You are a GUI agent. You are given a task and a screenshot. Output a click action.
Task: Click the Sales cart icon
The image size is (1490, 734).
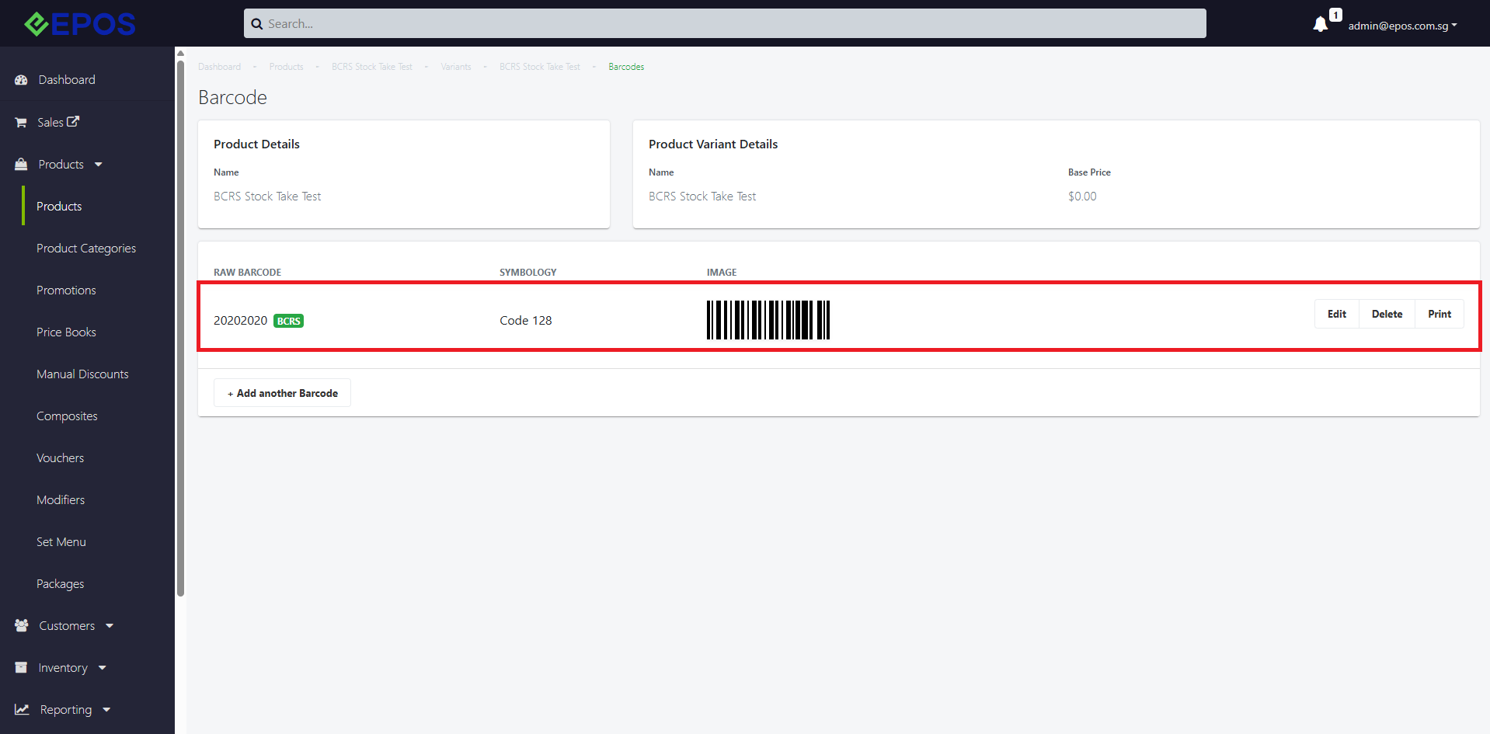click(21, 123)
